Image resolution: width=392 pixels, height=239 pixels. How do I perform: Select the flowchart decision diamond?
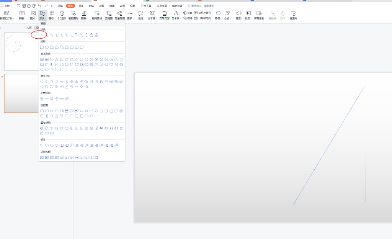pos(52,111)
